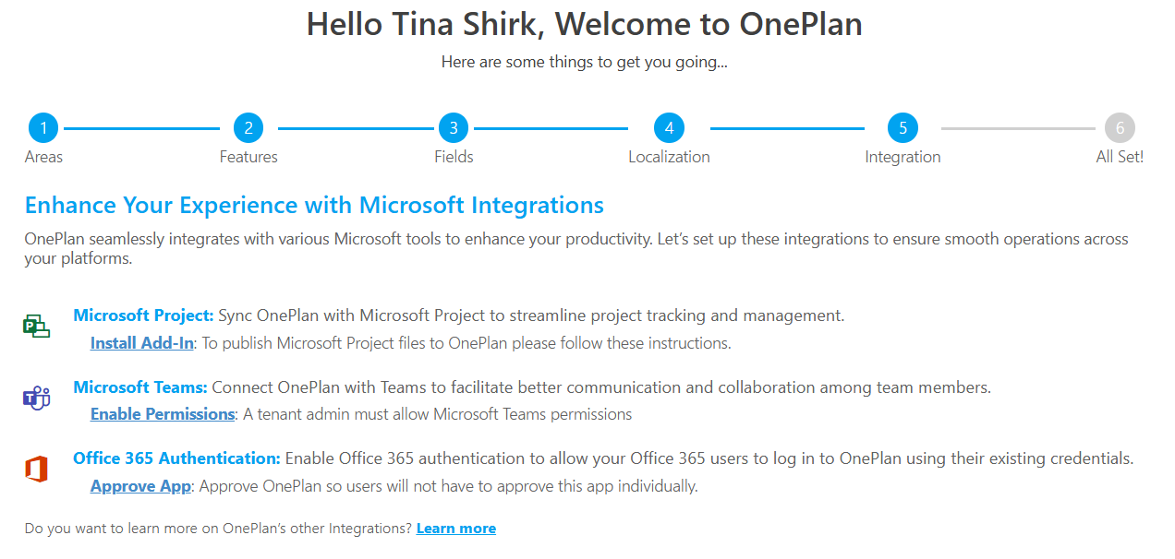Jump to step 6 All Set circle

tap(1120, 128)
